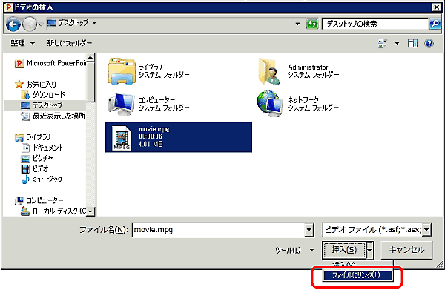Viewport: 445px width, 290px height.
Task: Open the file name history dropdown
Action: coord(309,230)
